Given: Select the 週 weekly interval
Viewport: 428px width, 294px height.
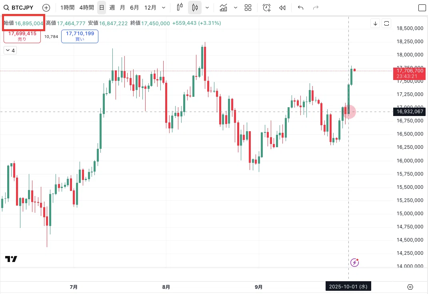Looking at the screenshot, I should [x=112, y=8].
